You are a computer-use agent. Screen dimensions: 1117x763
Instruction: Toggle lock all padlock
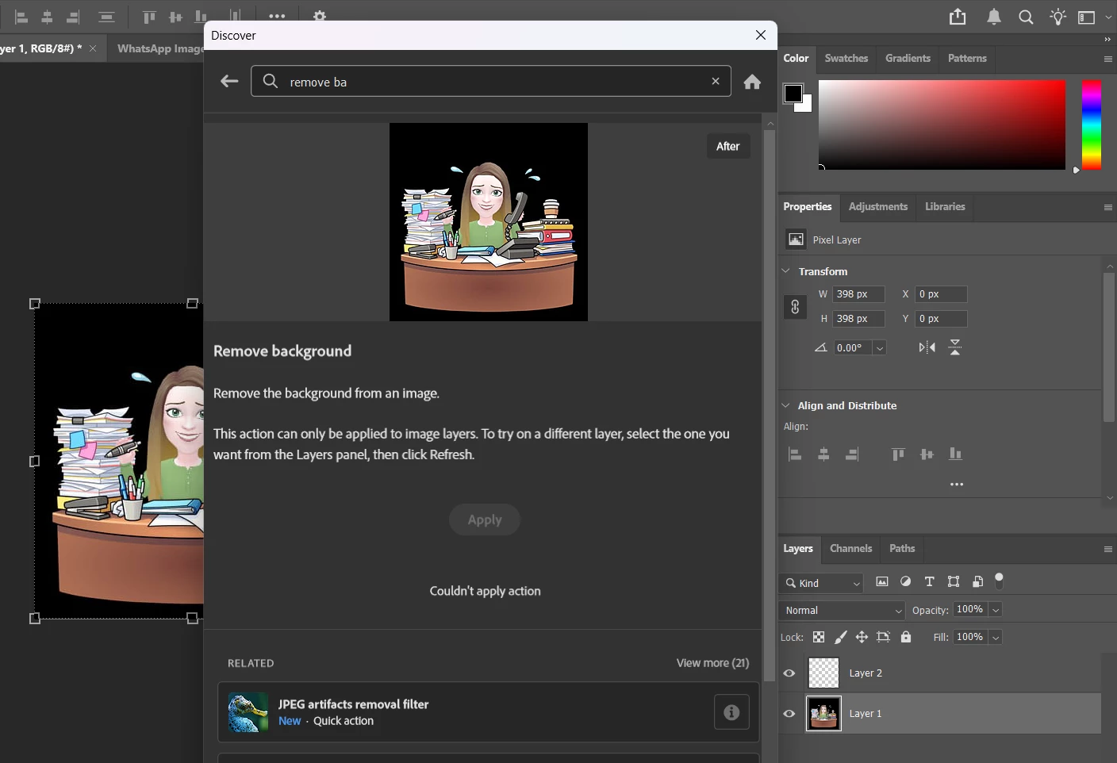(x=906, y=636)
